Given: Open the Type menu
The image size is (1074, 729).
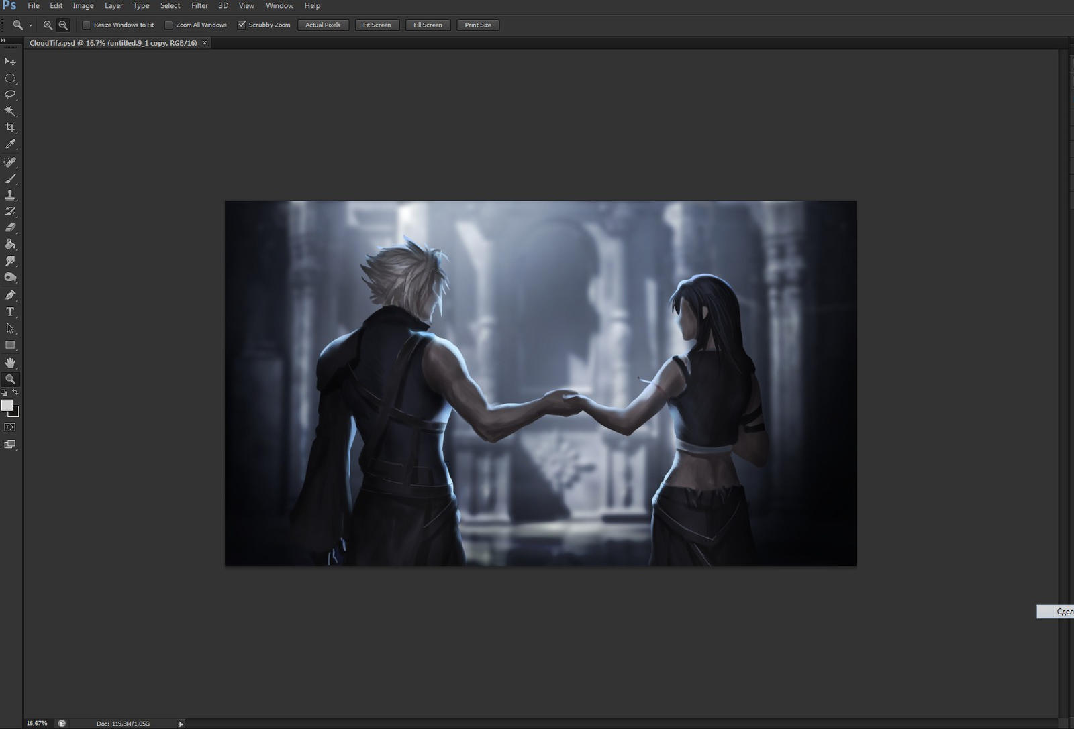Looking at the screenshot, I should click(x=141, y=5).
